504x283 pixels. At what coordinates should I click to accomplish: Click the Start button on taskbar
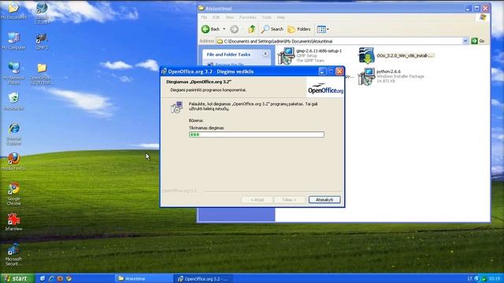tap(17, 278)
